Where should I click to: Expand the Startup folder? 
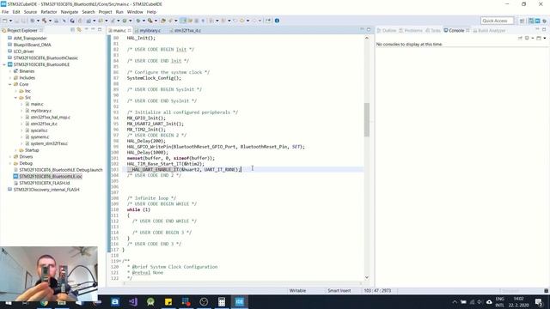point(15,150)
